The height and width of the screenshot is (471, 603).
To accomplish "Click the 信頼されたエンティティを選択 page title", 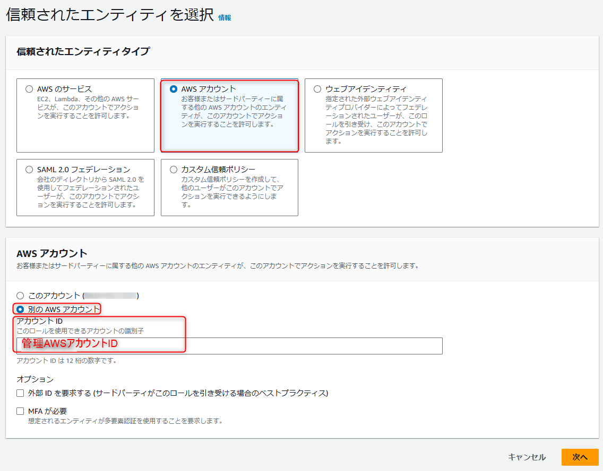I will pyautogui.click(x=110, y=15).
